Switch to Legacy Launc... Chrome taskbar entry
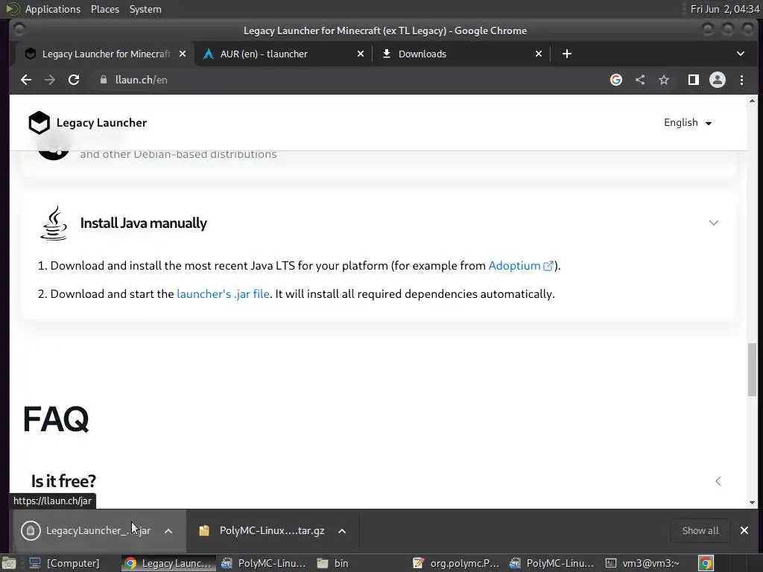This screenshot has height=572, width=763. point(168,563)
